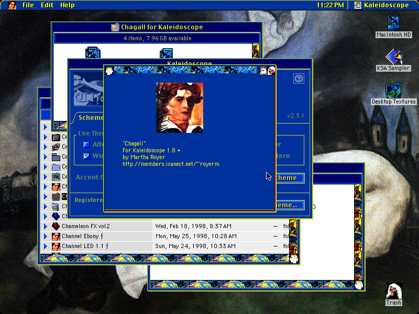Click the vertical scrollbar of the bottom-right back window
The width and height of the screenshot is (419, 314).
pos(358,232)
